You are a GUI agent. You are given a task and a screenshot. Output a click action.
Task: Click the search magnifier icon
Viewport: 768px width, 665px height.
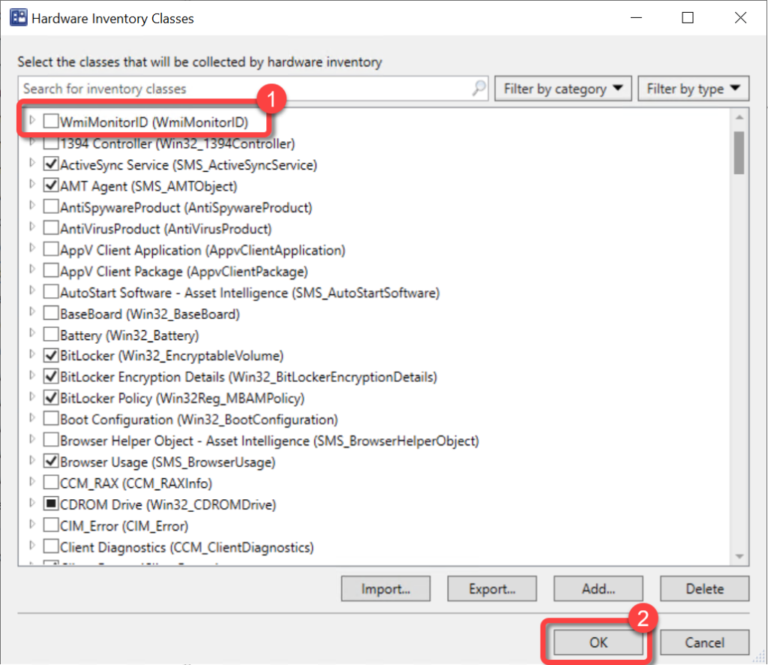point(478,89)
